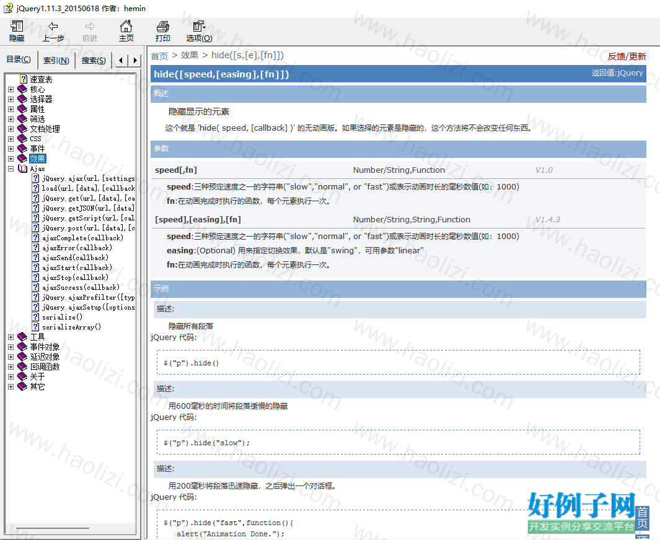Open the load(url,[data],[callback tree item
The image size is (660, 540).
[x=89, y=188]
